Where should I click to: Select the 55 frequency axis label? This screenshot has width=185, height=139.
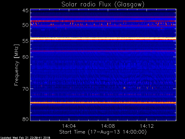[25, 41]
